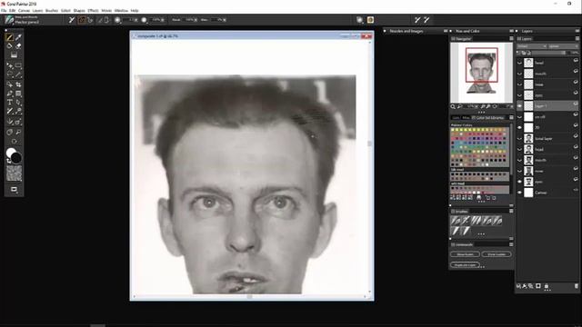
Task: Create a layer mask icon
Action: 538,286
